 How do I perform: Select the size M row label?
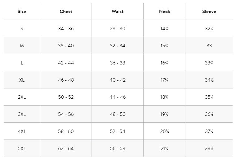point(22,46)
